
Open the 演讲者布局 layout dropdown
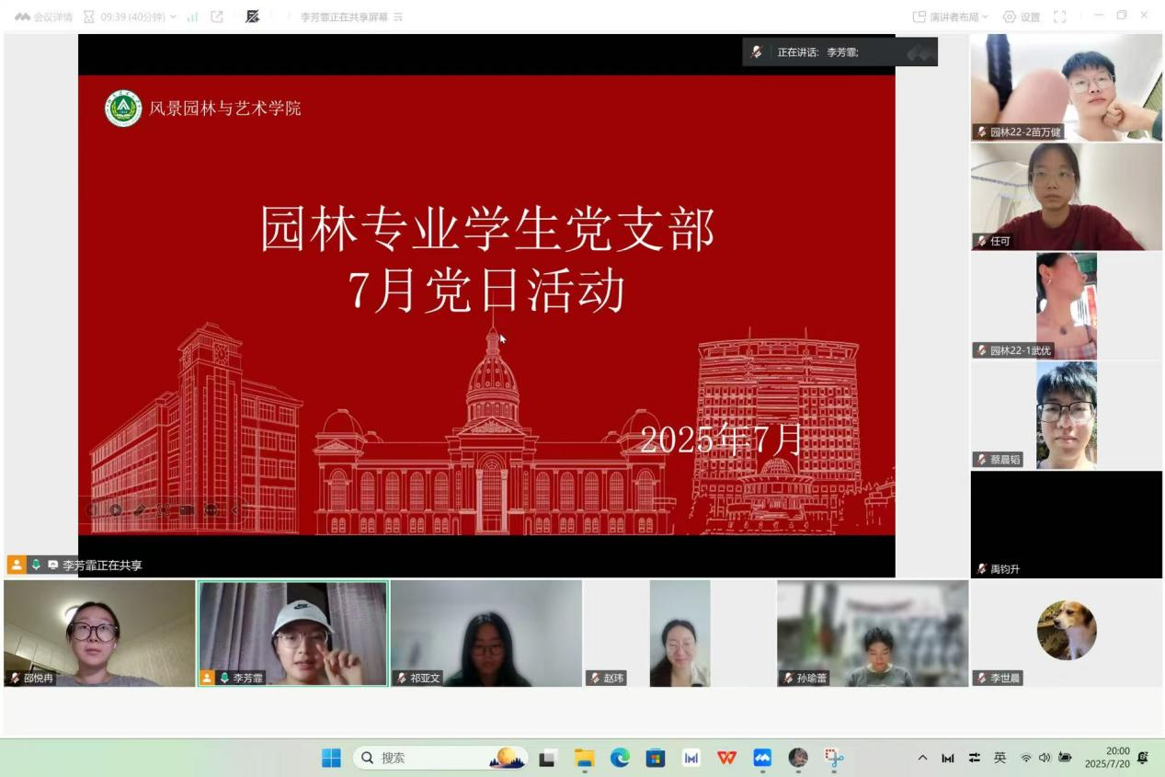pos(950,17)
